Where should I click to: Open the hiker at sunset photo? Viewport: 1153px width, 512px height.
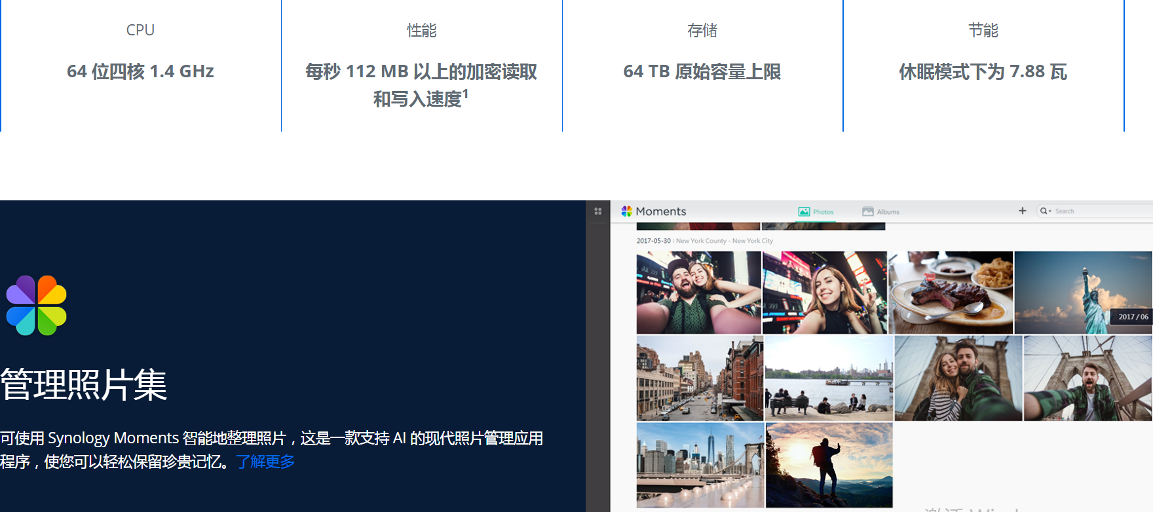(829, 465)
